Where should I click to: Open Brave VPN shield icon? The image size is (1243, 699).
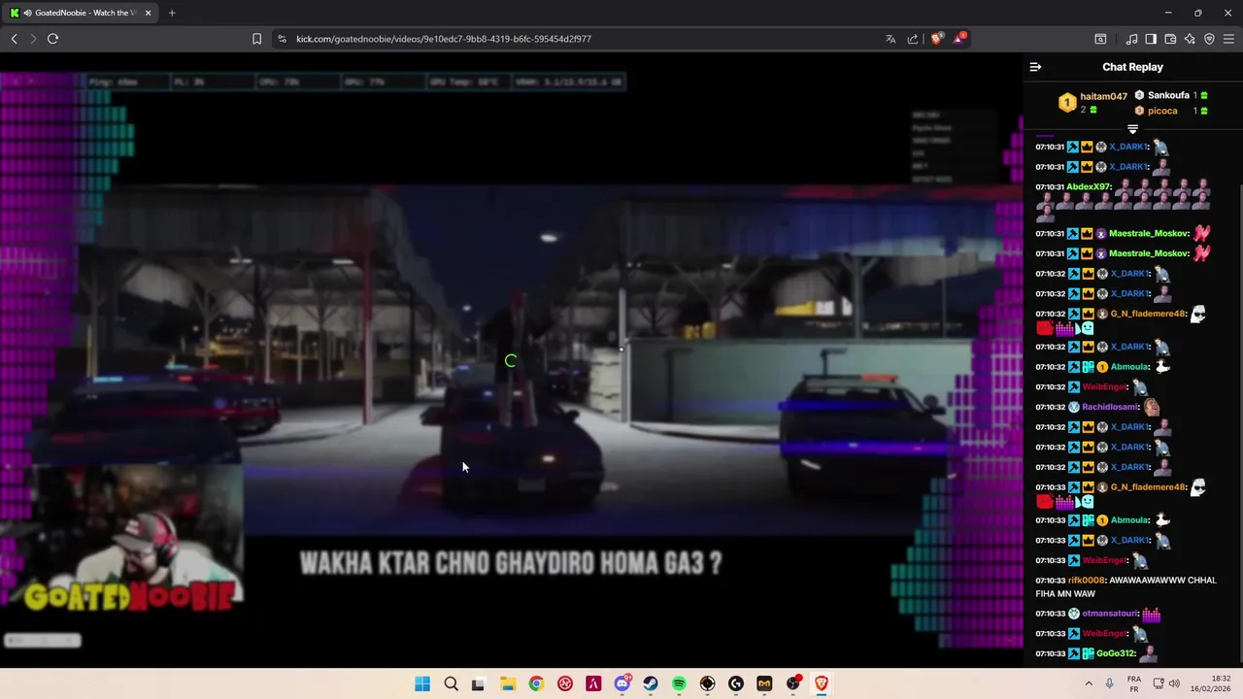pos(1209,39)
